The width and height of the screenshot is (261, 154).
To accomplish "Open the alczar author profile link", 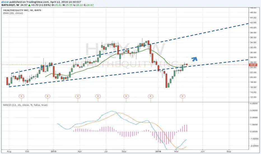I will [x=5, y=2].
